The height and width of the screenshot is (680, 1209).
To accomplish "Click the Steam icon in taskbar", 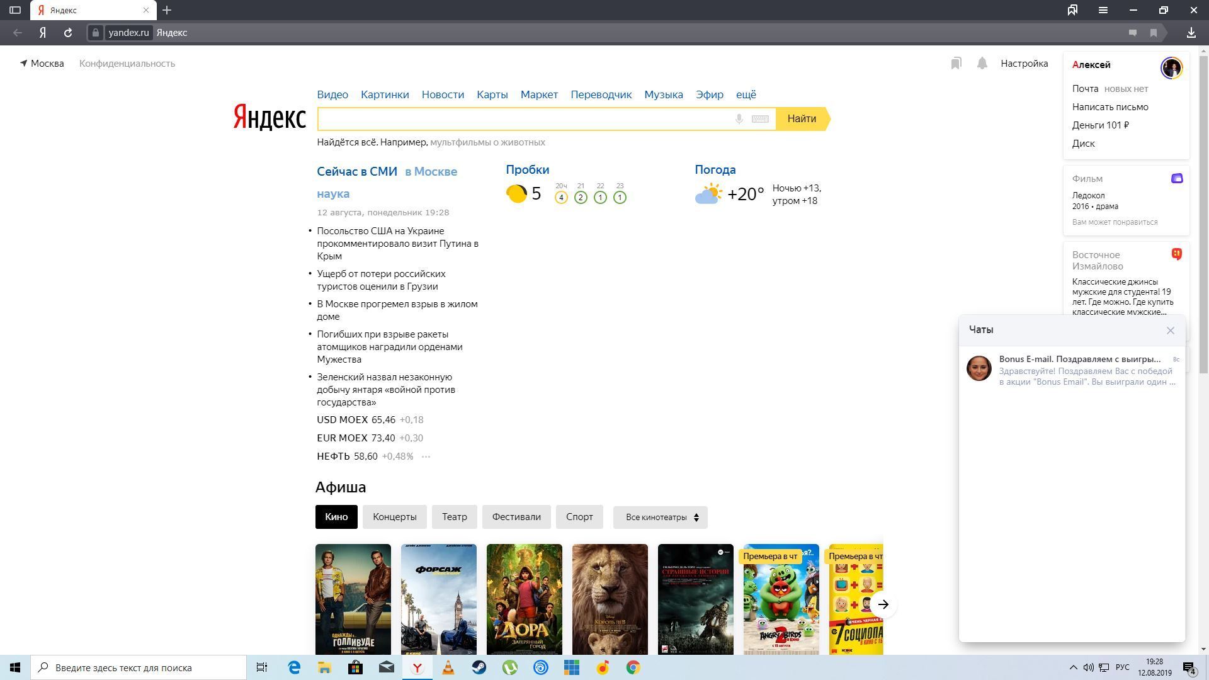I will click(479, 667).
